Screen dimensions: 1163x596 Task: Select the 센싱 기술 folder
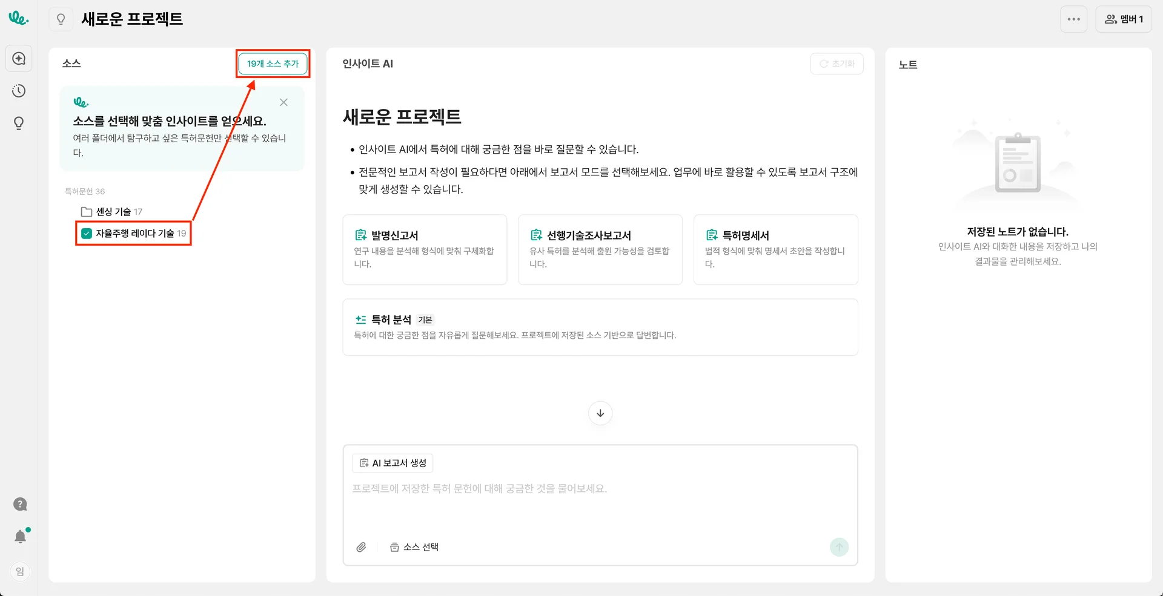[113, 212]
